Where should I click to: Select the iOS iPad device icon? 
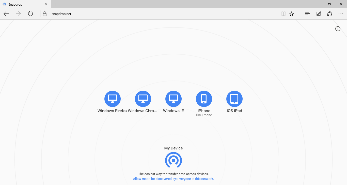tap(234, 99)
